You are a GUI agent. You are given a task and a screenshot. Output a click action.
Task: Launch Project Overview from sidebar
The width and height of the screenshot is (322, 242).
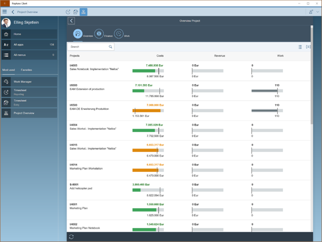(x=29, y=113)
